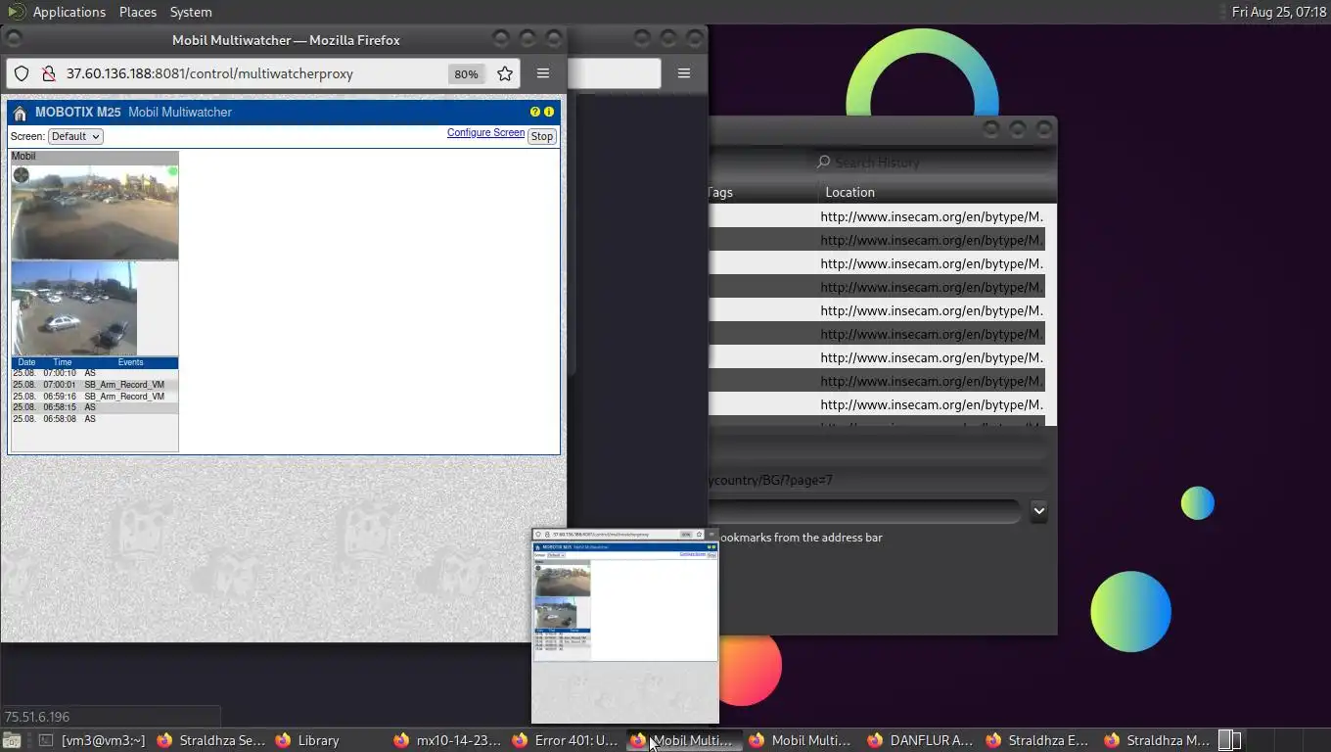This screenshot has width=1331, height=752.
Task: Switch to Straldhza E... taskbar item
Action: coord(1040,740)
